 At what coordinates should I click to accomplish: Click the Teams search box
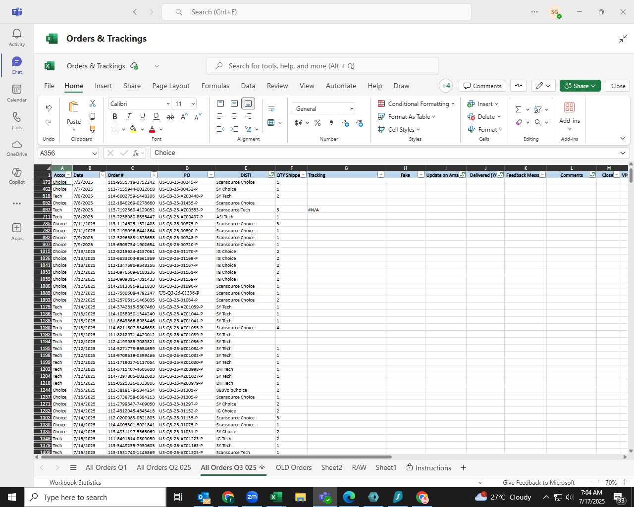pyautogui.click(x=317, y=12)
